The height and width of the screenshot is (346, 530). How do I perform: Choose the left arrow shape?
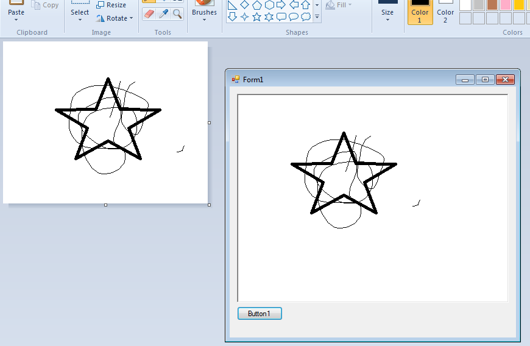(x=294, y=5)
